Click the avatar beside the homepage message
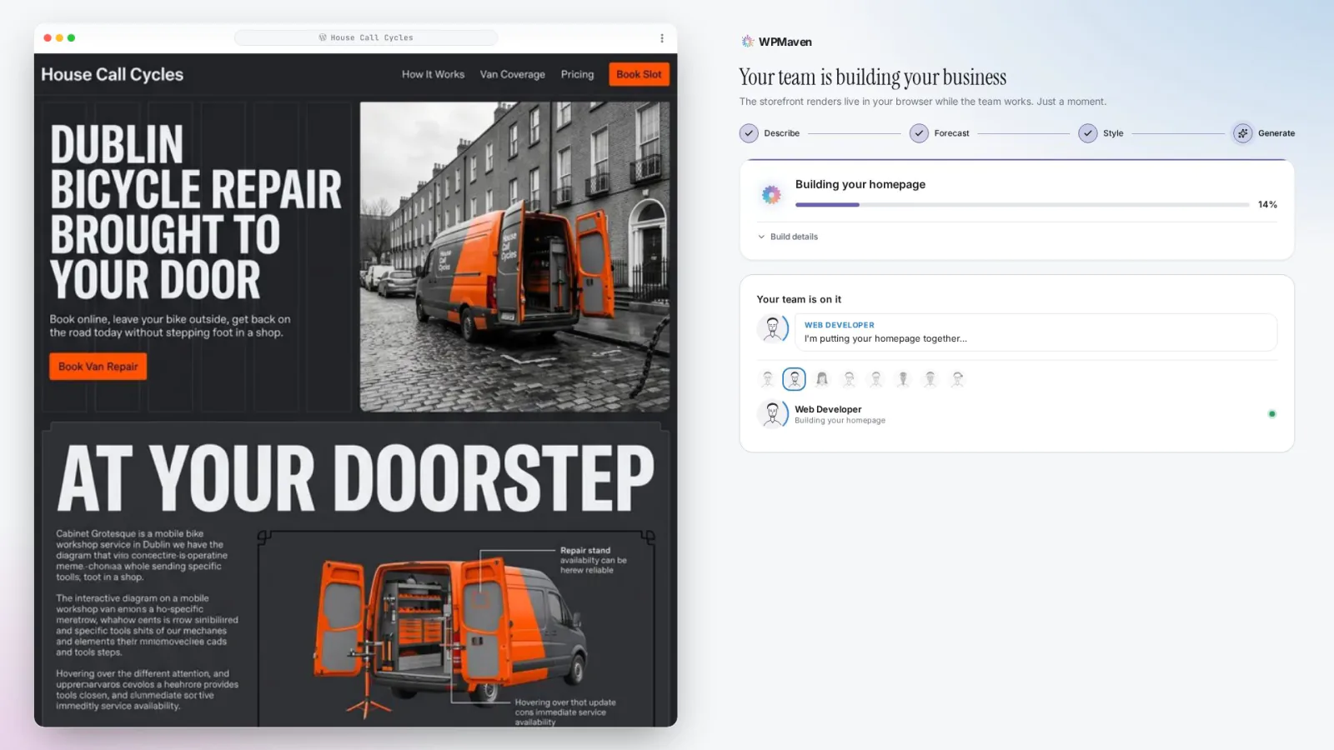Viewport: 1334px width, 750px height. pos(773,329)
